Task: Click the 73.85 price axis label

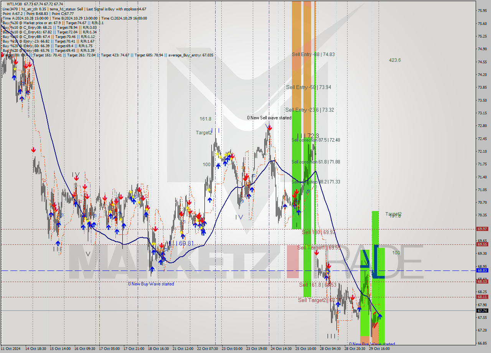Action: 482,87
